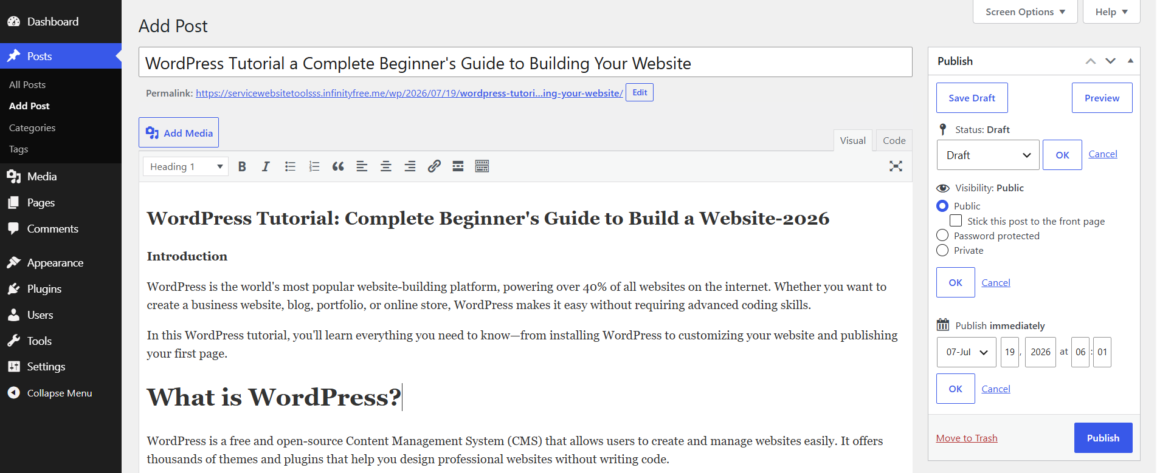
Task: Click the Preview button
Action: [x=1102, y=98]
